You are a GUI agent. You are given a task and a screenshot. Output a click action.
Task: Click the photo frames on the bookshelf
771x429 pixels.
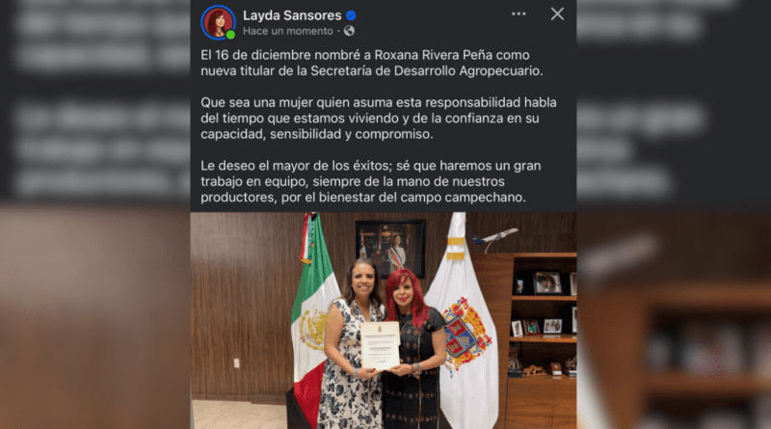click(547, 282)
